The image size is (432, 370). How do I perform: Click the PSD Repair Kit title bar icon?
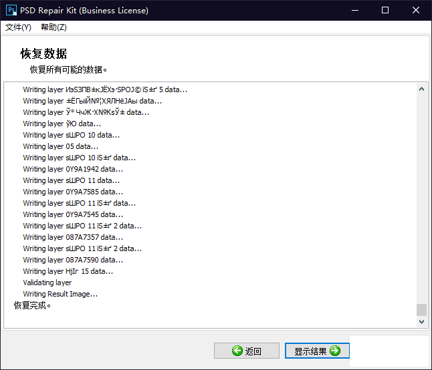pos(11,10)
